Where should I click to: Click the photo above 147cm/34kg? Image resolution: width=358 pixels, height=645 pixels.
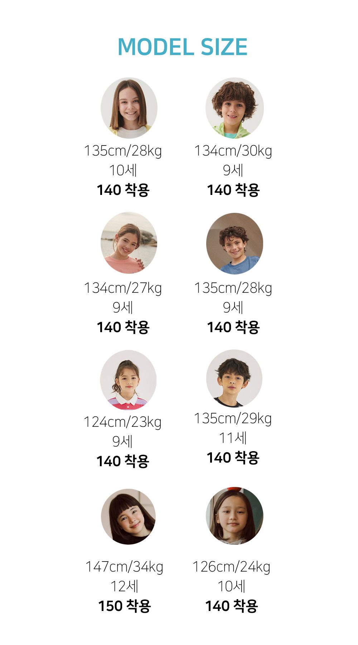pyautogui.click(x=129, y=516)
